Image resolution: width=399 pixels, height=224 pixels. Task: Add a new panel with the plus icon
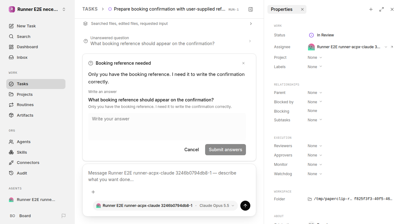(x=371, y=9)
